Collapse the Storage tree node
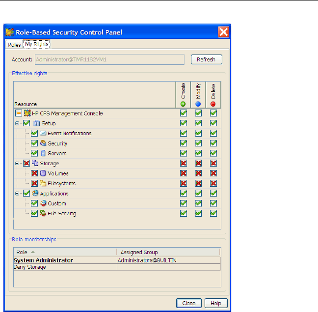The height and width of the screenshot is (312, 318). click(17, 163)
